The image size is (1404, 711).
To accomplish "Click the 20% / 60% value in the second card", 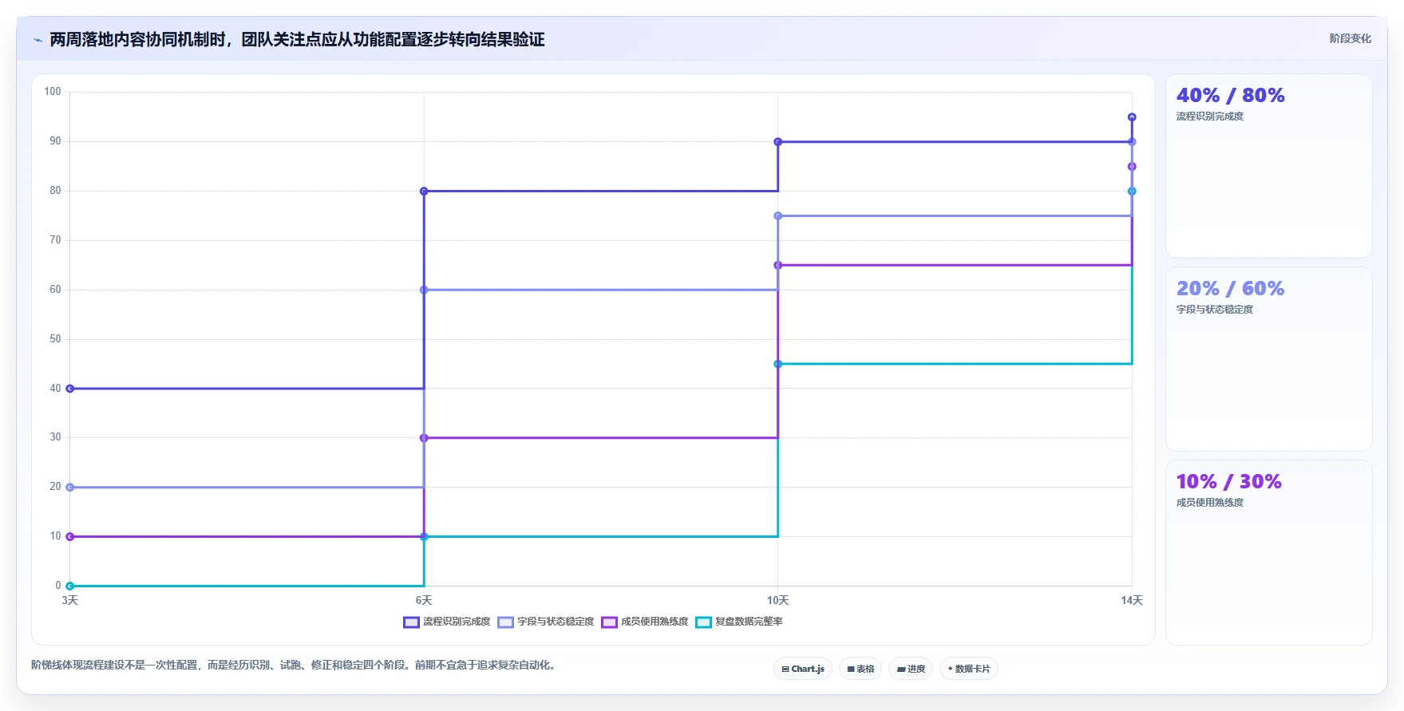I will (1230, 289).
